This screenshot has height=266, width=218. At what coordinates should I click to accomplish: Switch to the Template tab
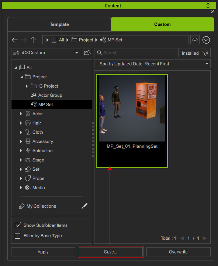coord(59,24)
